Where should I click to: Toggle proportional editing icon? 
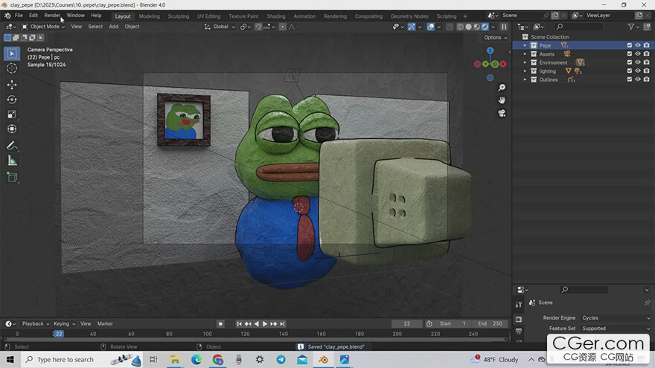click(282, 27)
